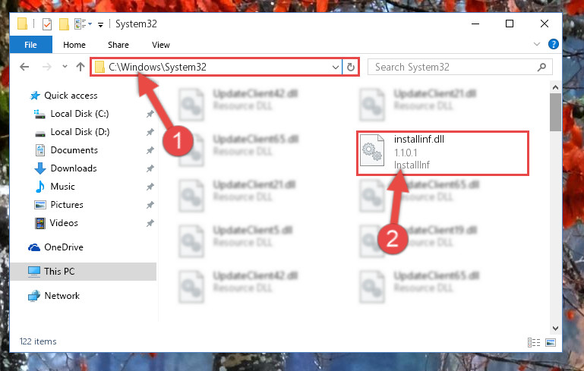Refresh the System32 folder view
This screenshot has height=371, width=584.
pos(350,67)
